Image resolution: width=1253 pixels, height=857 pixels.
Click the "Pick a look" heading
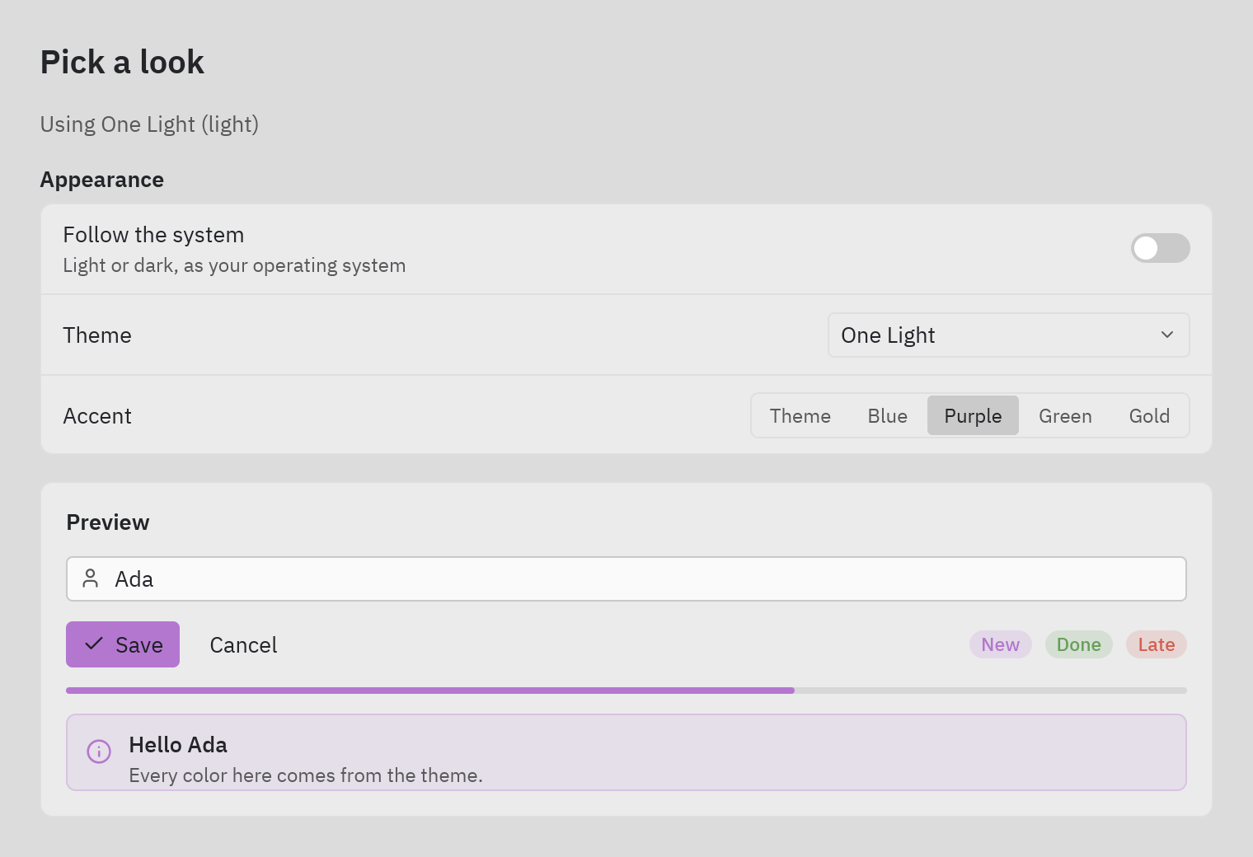pos(122,62)
